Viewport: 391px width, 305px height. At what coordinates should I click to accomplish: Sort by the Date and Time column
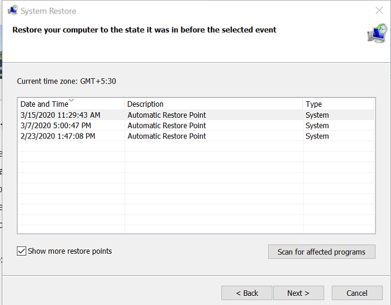[x=44, y=104]
